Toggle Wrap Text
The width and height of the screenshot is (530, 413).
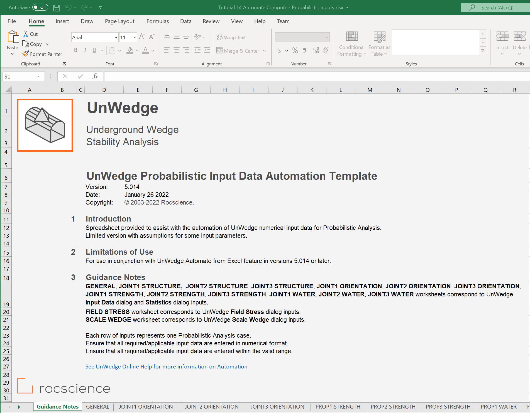click(231, 37)
